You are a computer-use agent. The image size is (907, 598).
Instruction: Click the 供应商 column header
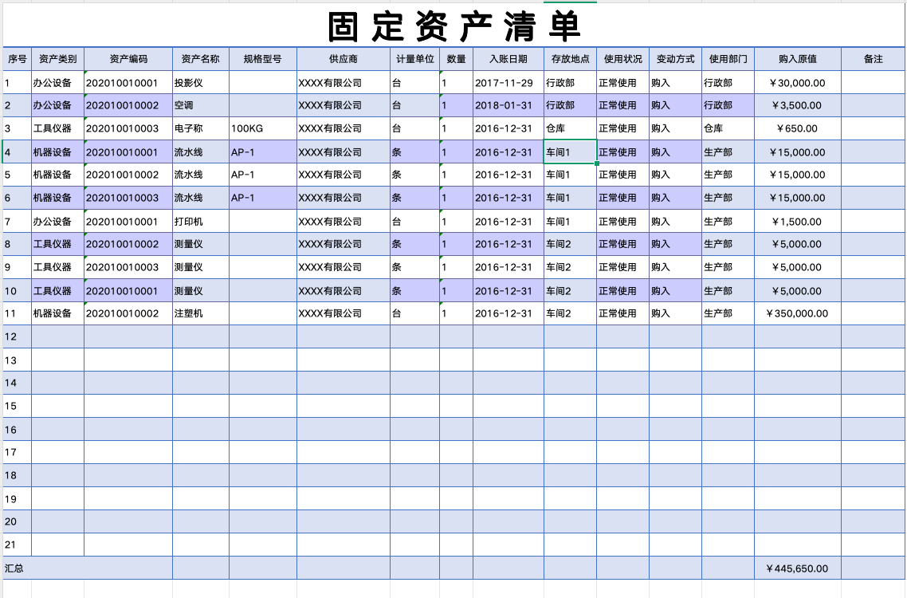tap(344, 59)
